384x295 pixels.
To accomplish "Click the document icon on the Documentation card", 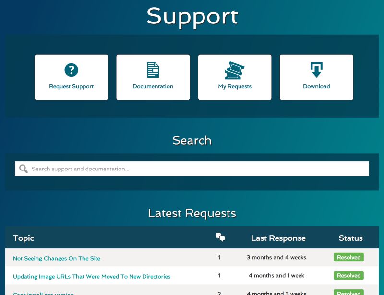I will coord(153,69).
